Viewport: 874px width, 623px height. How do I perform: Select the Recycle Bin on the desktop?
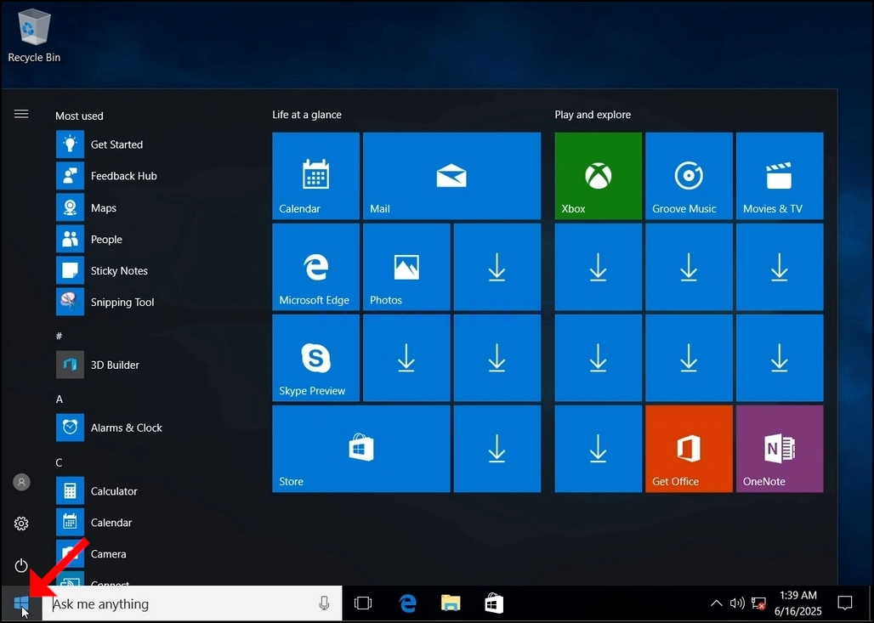(x=34, y=35)
